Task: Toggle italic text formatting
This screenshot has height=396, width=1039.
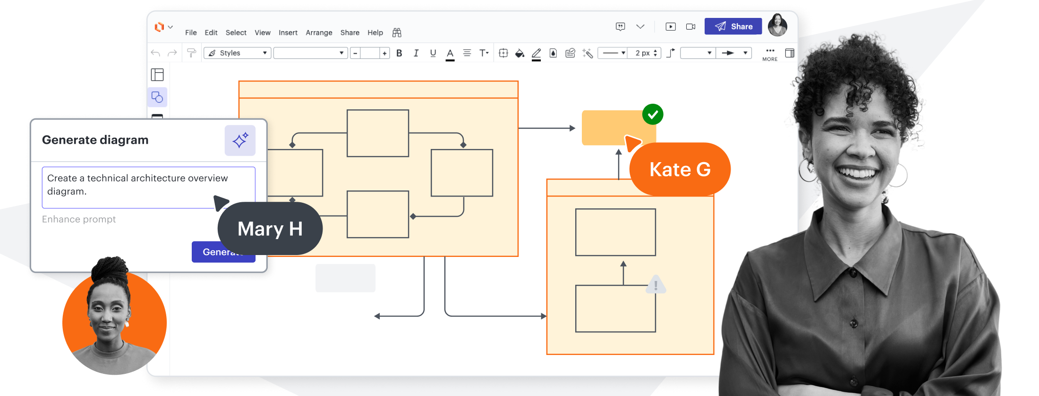Action: (416, 53)
